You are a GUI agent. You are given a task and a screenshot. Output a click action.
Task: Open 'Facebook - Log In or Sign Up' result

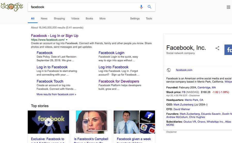(55, 36)
